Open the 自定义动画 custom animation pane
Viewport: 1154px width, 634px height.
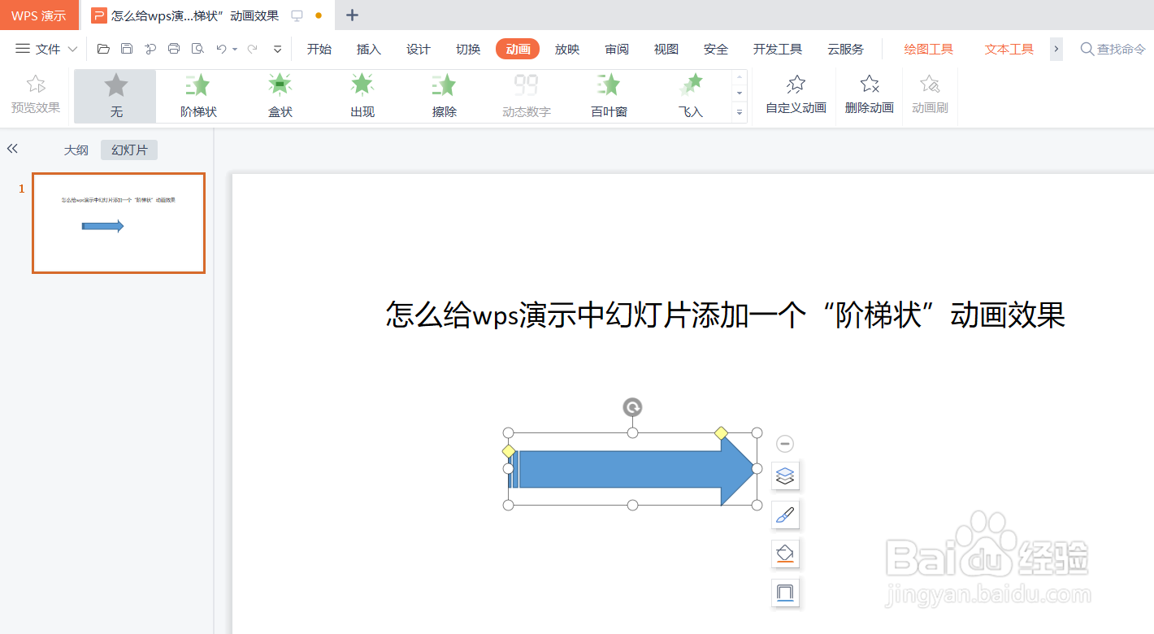click(796, 95)
